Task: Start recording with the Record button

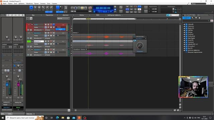Action: (x=90, y=8)
